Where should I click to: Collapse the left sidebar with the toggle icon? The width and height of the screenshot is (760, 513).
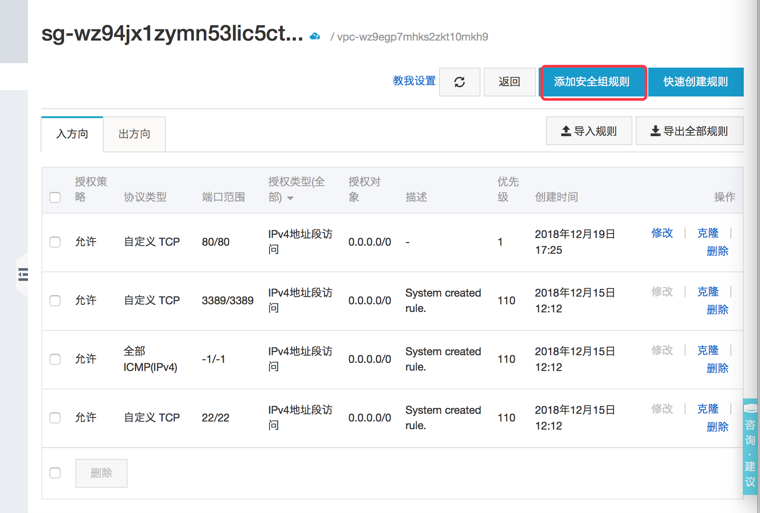coord(23,274)
